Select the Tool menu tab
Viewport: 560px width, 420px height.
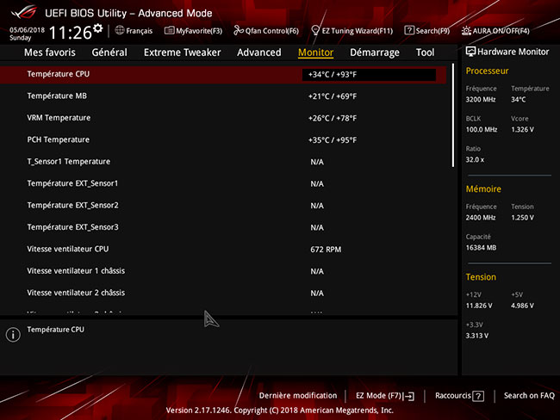click(x=425, y=52)
